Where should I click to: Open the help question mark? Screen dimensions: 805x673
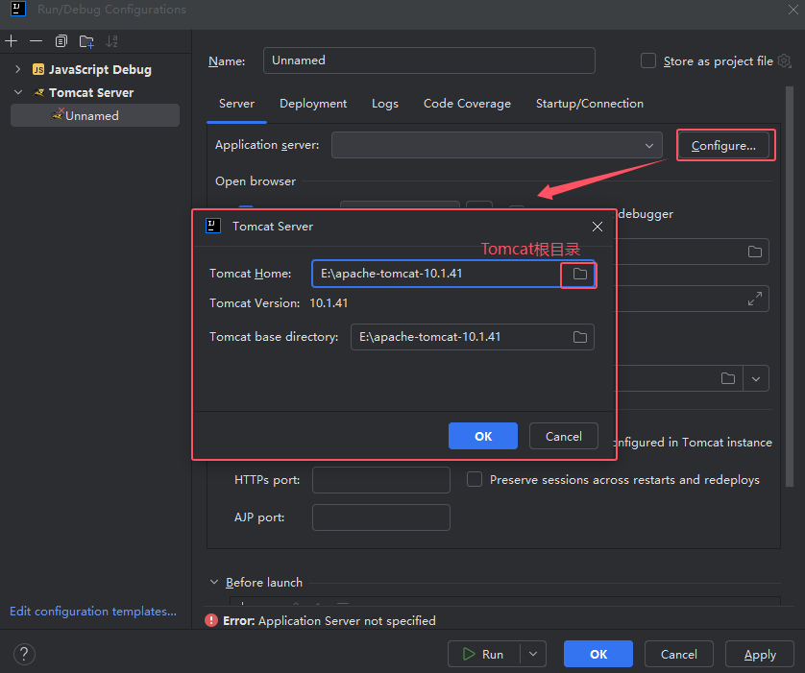24,654
